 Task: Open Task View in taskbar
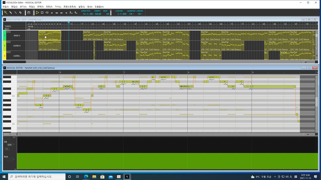(78, 177)
